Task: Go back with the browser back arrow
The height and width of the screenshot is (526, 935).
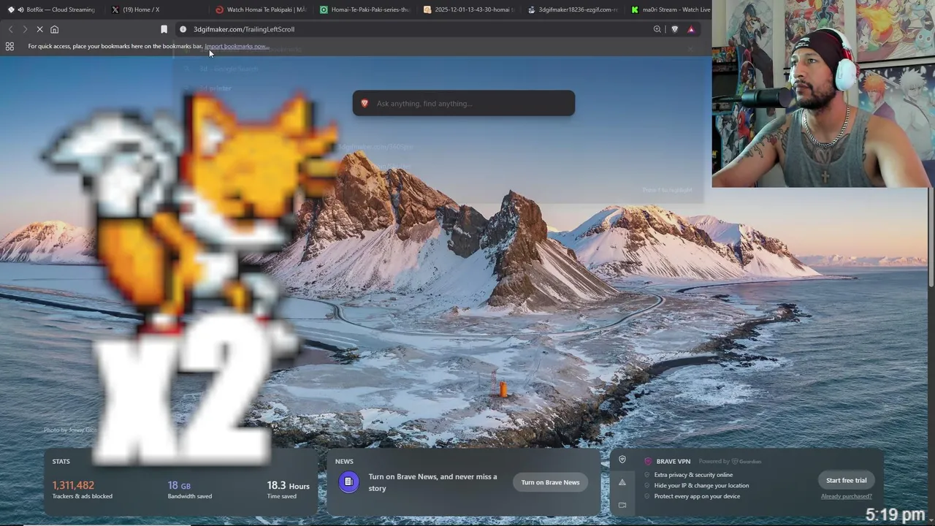Action: (x=10, y=29)
